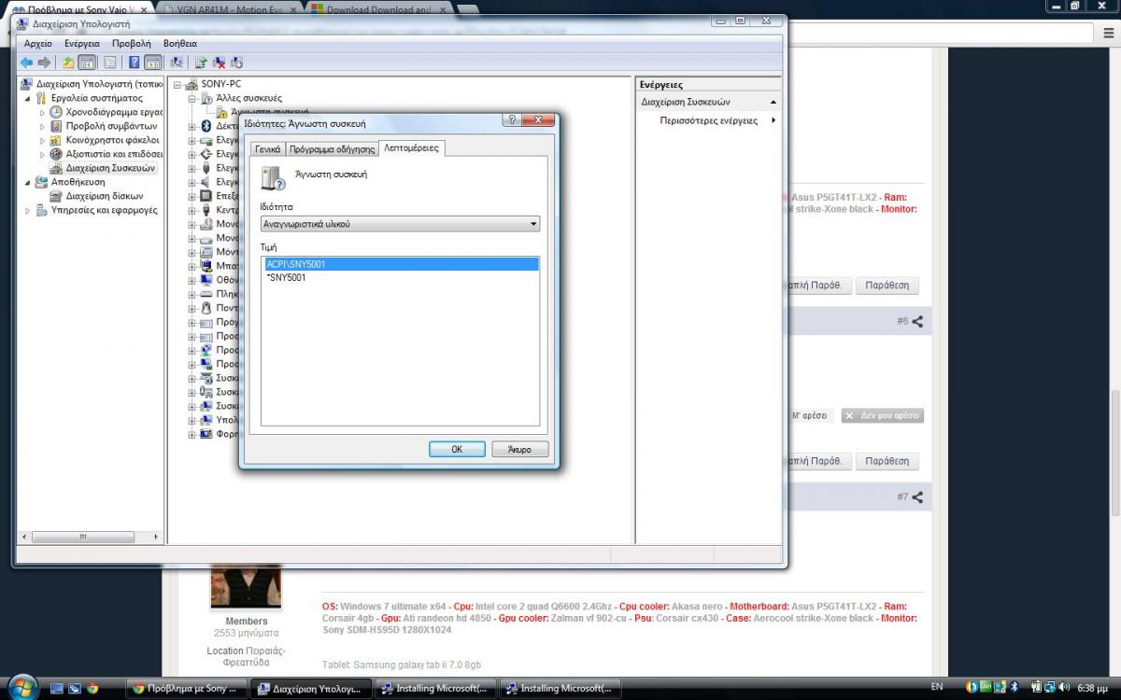Click the mouse category icon in device tree
The width and height of the screenshot is (1121, 700).
[x=206, y=308]
